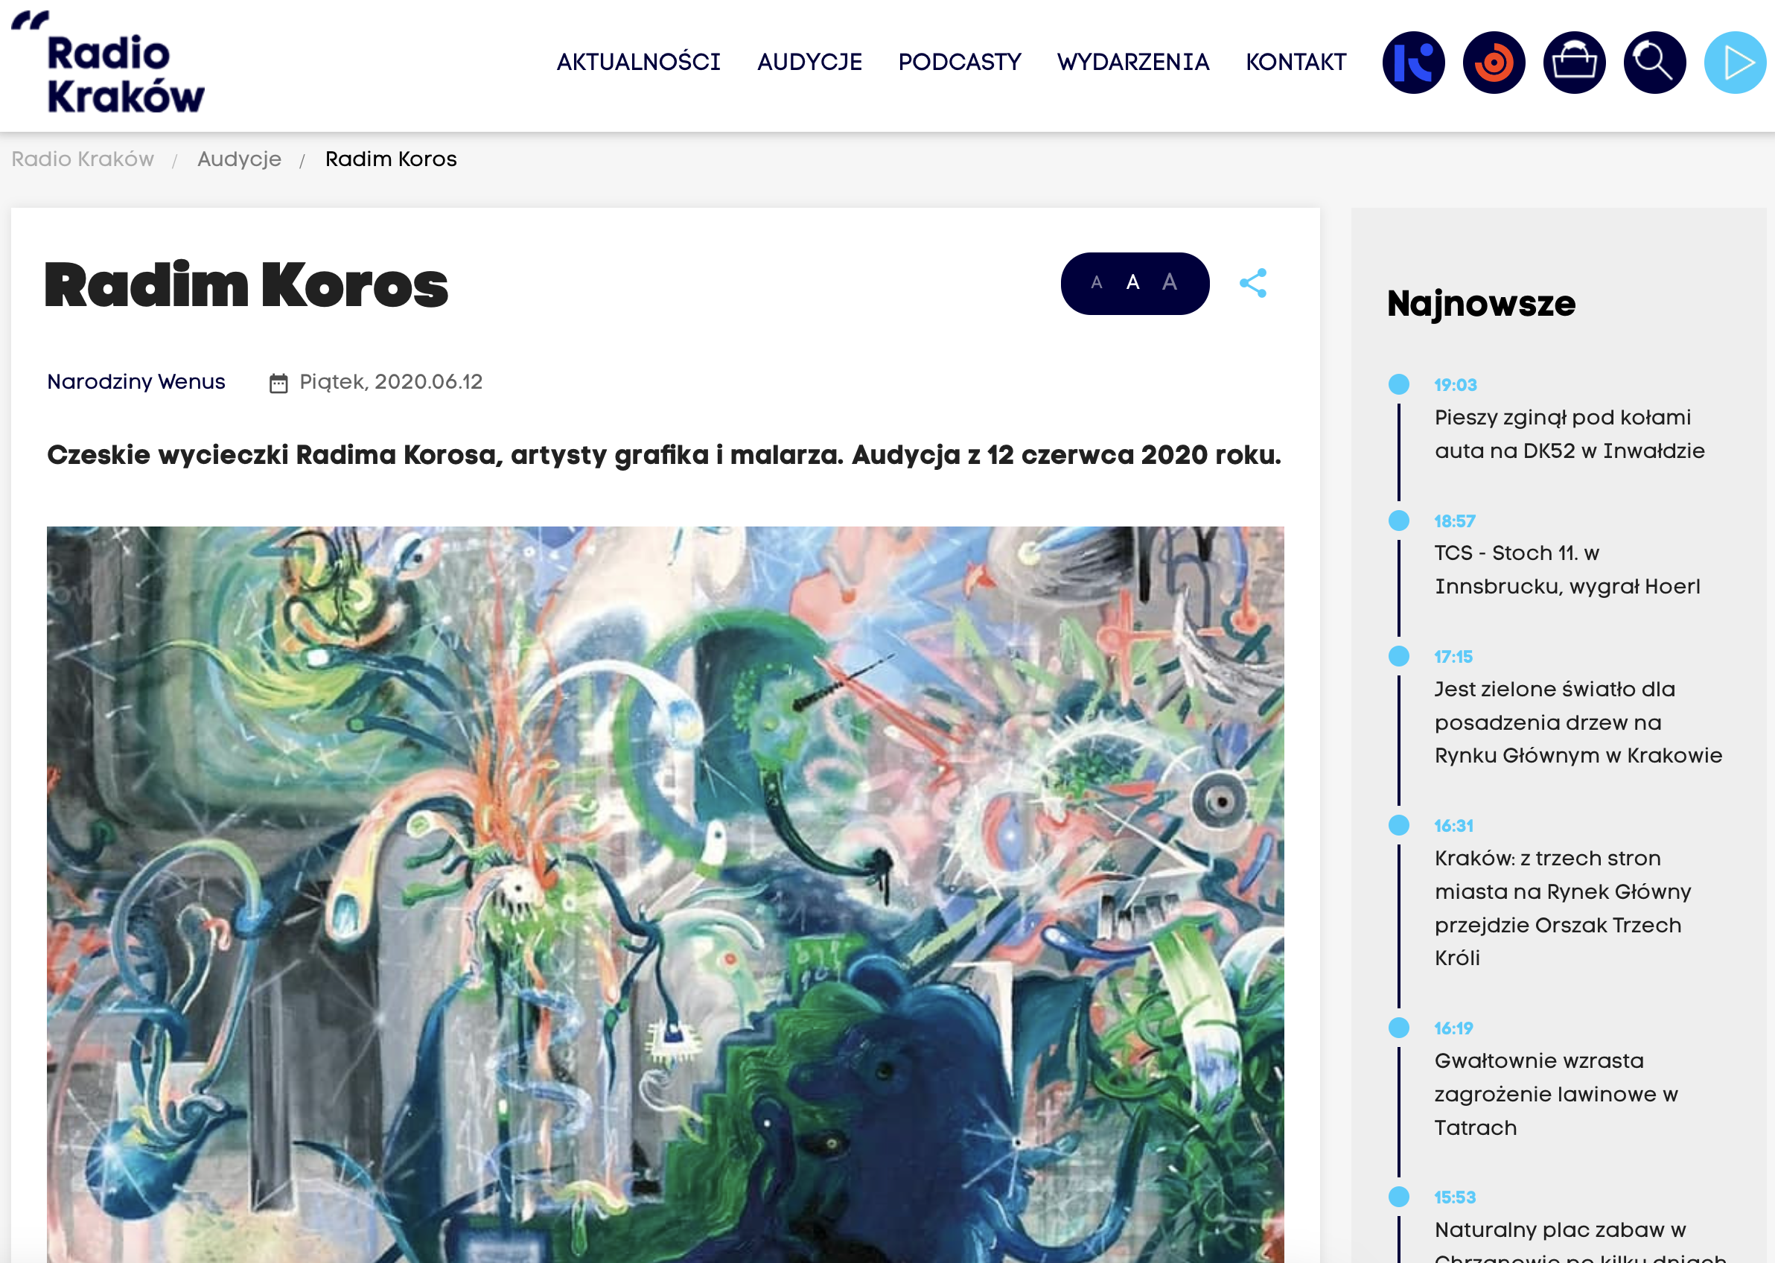This screenshot has height=1263, width=1775.
Task: Share the article via share icon
Action: pyautogui.click(x=1252, y=283)
